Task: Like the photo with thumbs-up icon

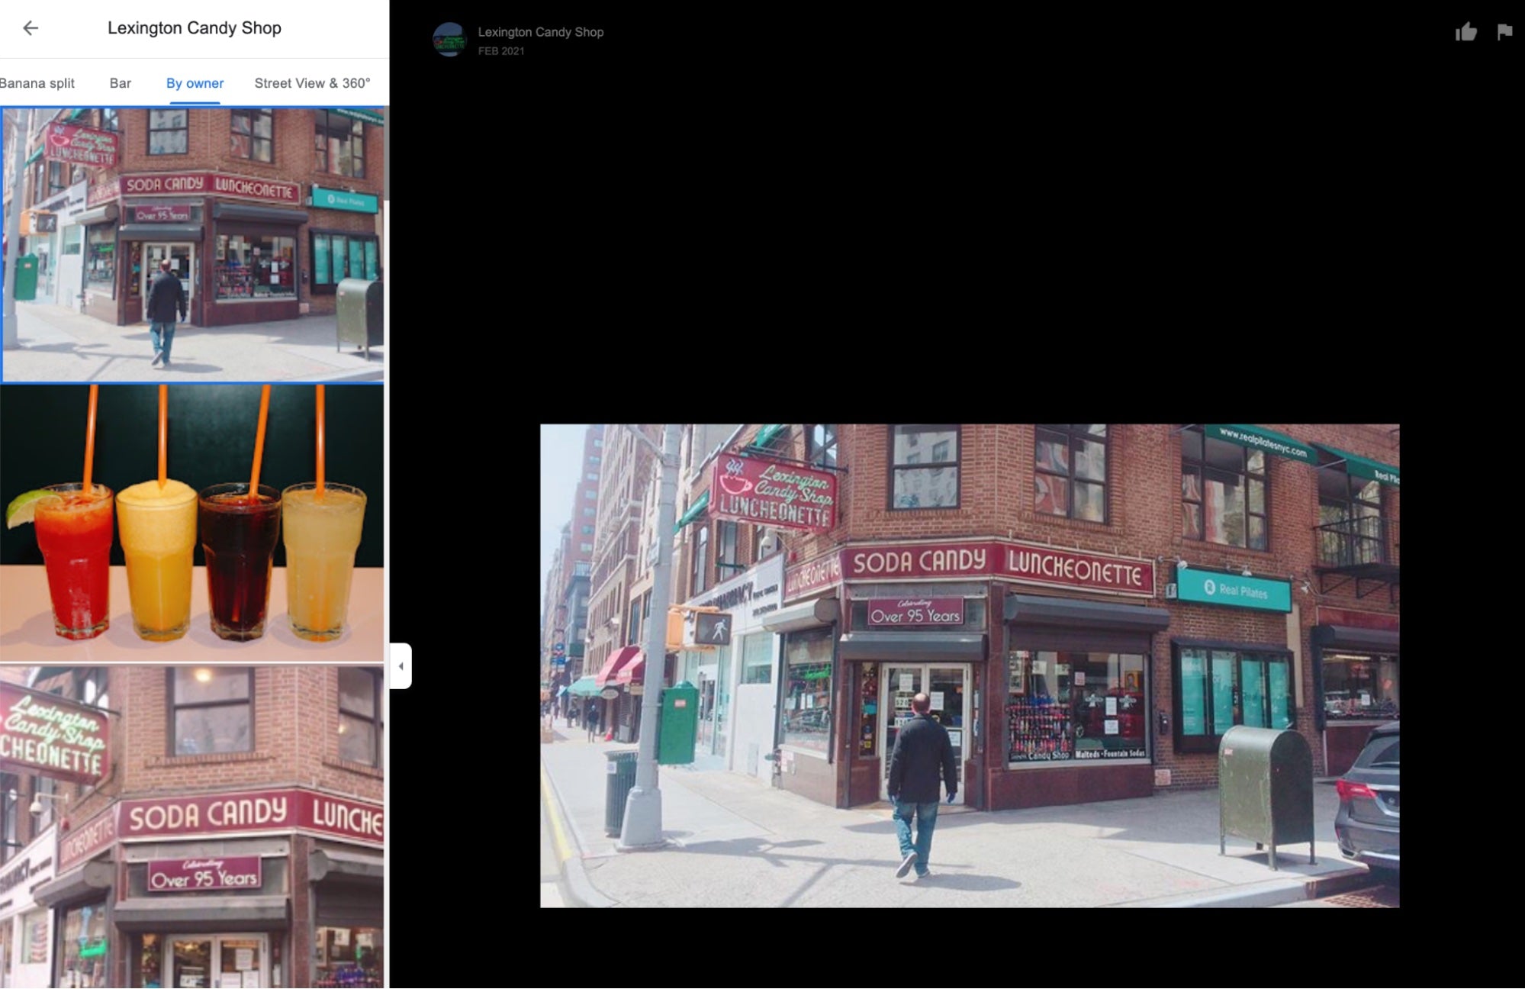Action: click(x=1465, y=32)
